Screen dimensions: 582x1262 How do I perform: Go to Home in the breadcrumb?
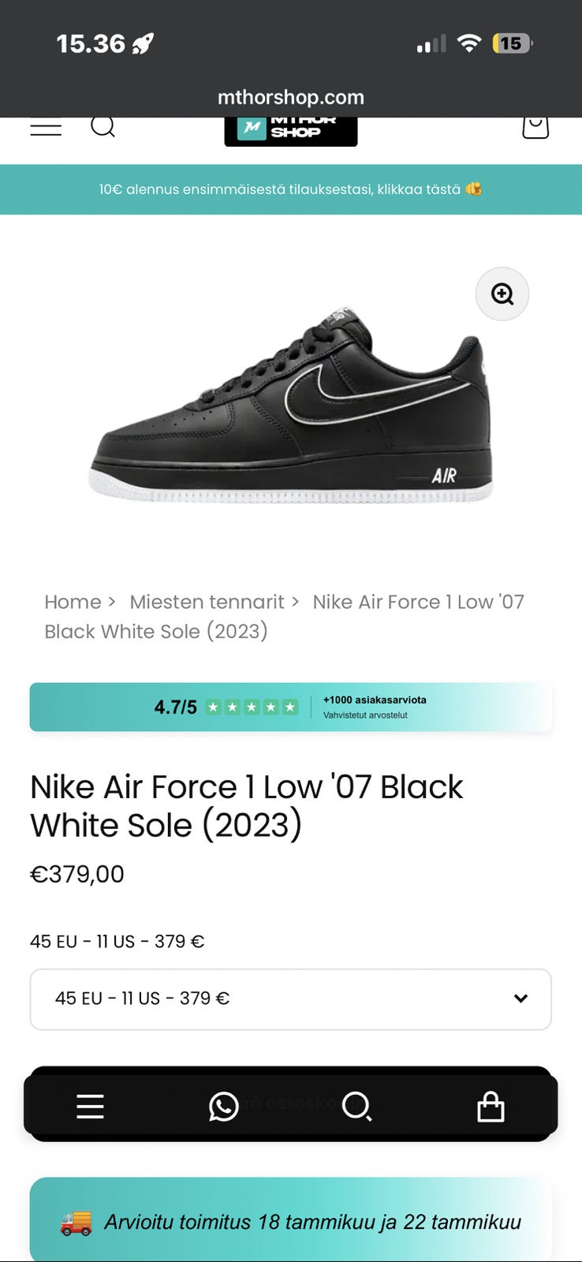click(x=73, y=602)
